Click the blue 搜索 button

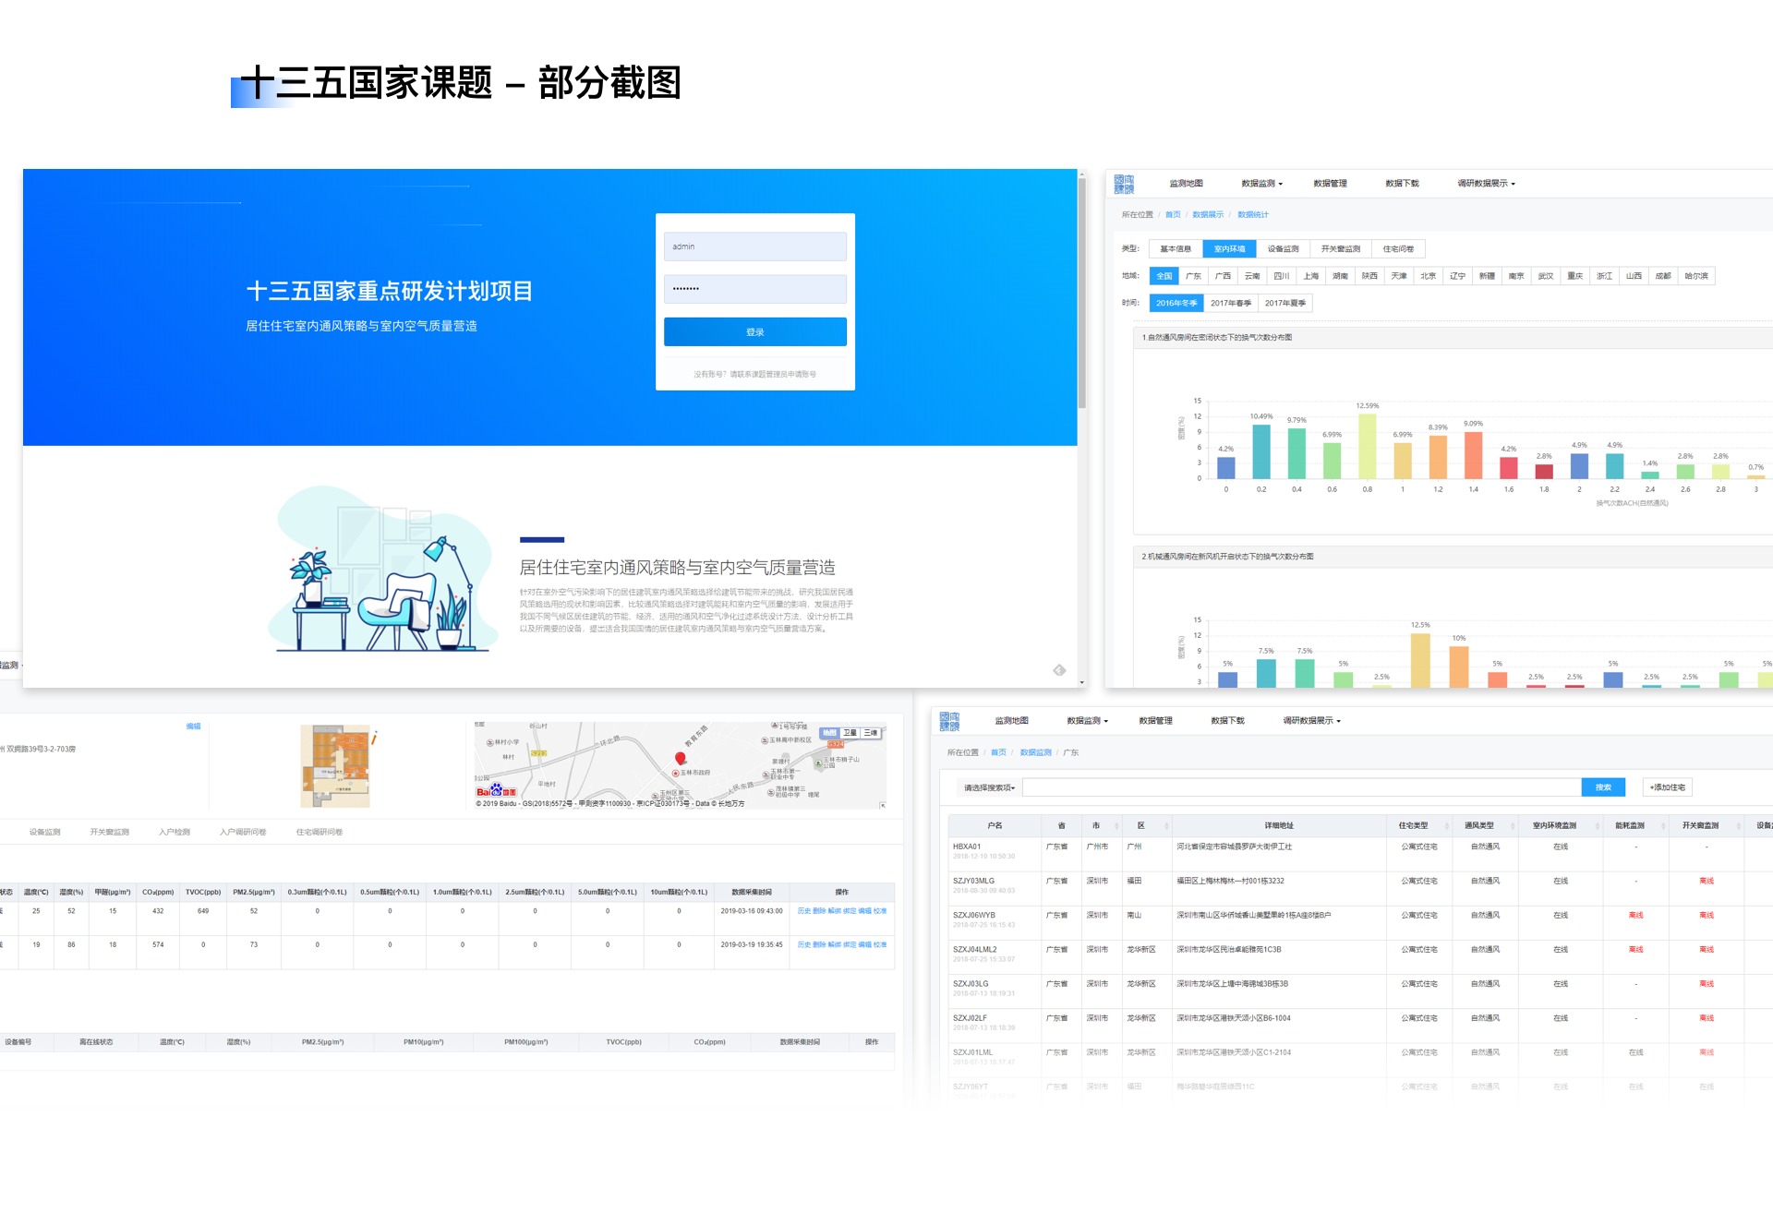(1603, 787)
